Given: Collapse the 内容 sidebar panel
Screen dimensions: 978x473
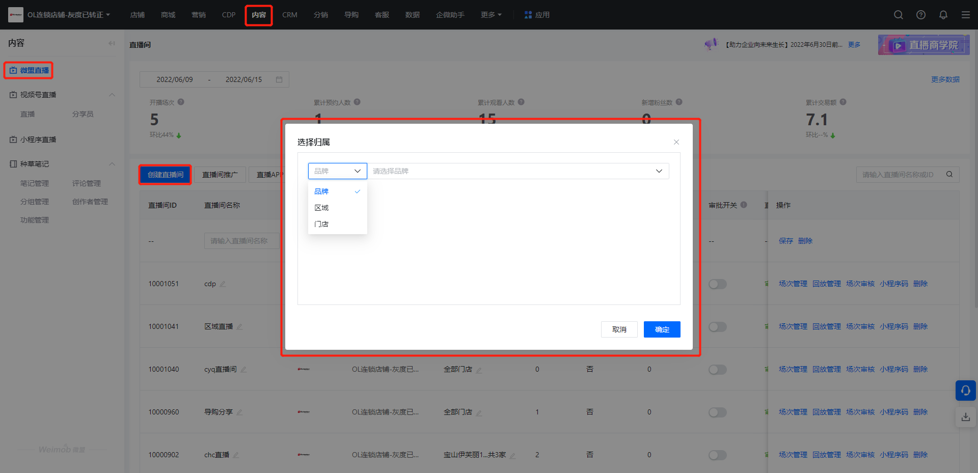Looking at the screenshot, I should (112, 43).
